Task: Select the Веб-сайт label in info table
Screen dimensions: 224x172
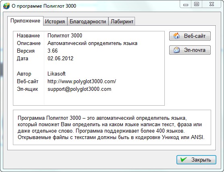Action: coord(27,81)
